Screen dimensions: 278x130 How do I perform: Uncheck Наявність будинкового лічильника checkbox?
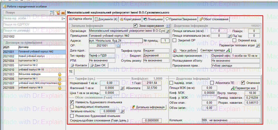coord(72,102)
